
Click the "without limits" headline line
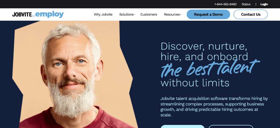point(195,83)
